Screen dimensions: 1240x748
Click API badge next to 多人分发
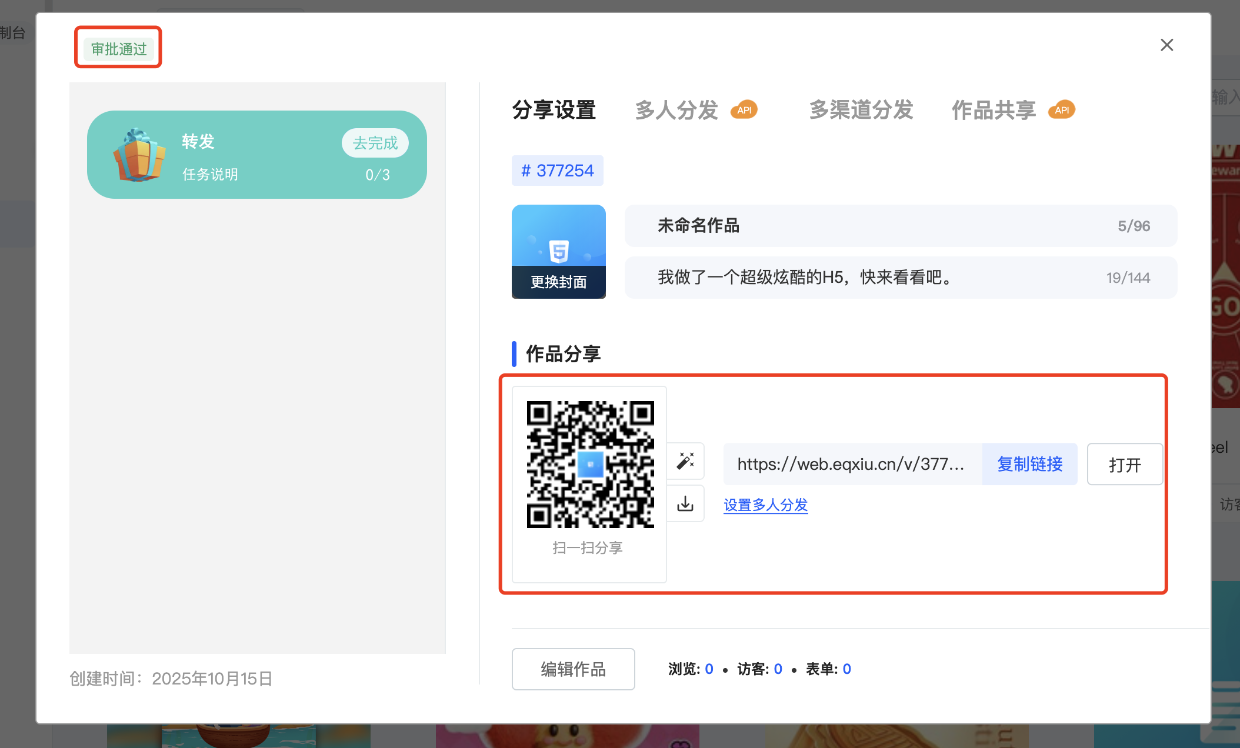(744, 110)
